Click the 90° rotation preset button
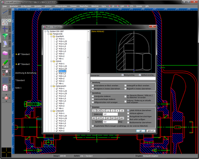199x159 pixels. 112,118
